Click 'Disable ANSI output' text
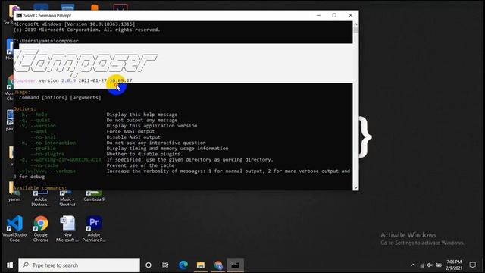 [x=133, y=137]
